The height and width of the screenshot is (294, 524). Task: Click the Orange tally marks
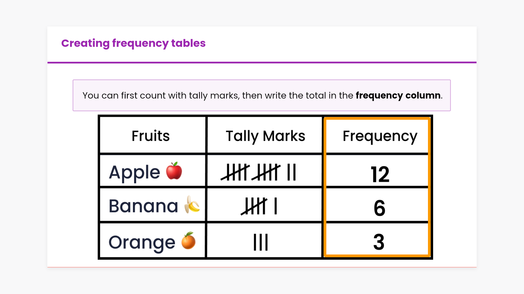261,242
